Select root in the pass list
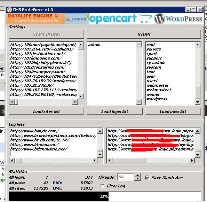 pyautogui.click(x=151, y=45)
